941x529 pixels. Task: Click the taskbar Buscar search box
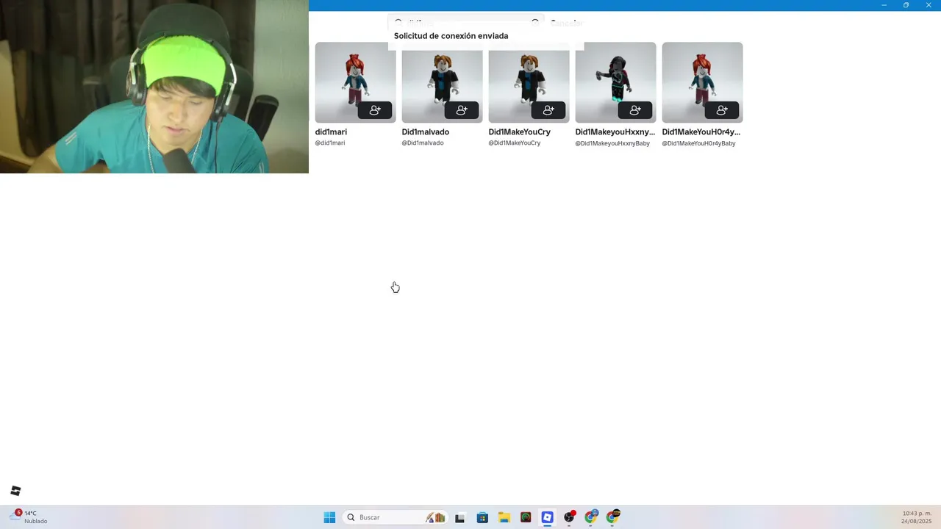click(x=396, y=517)
